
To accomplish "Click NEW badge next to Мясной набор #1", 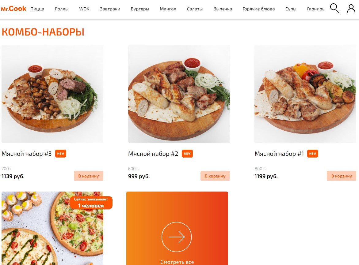I will pos(312,154).
